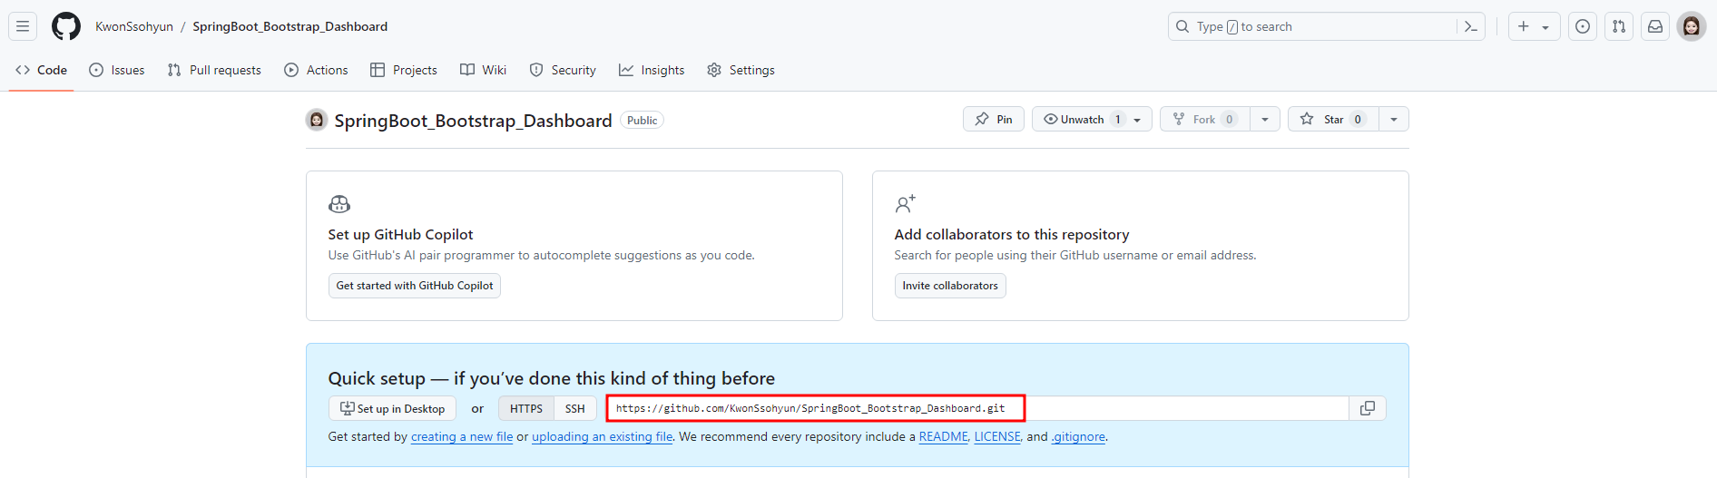Select the HTTPS protocol toggle
Image resolution: width=1717 pixels, height=478 pixels.
pyautogui.click(x=526, y=408)
